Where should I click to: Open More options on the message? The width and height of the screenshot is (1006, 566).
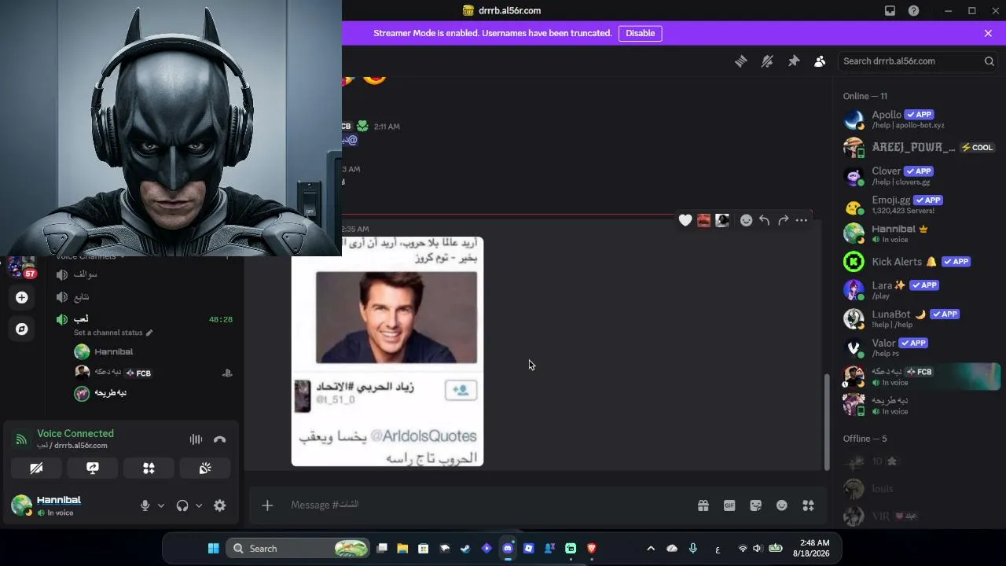(x=802, y=220)
